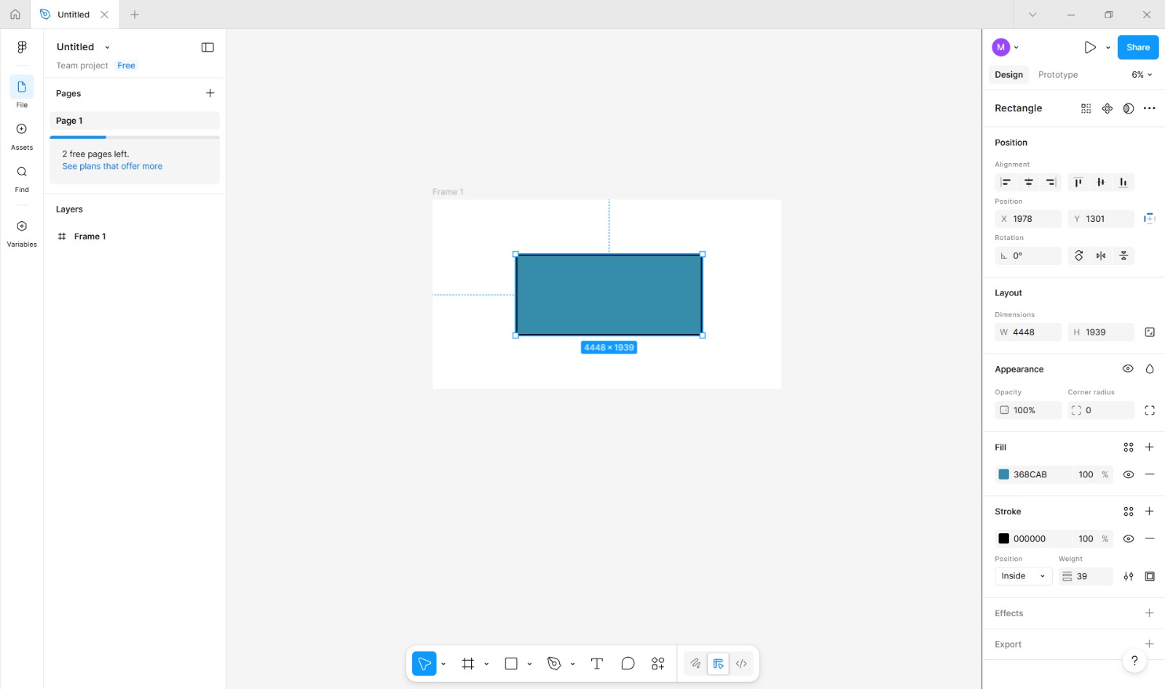
Task: Click the Share button
Action: (1137, 47)
